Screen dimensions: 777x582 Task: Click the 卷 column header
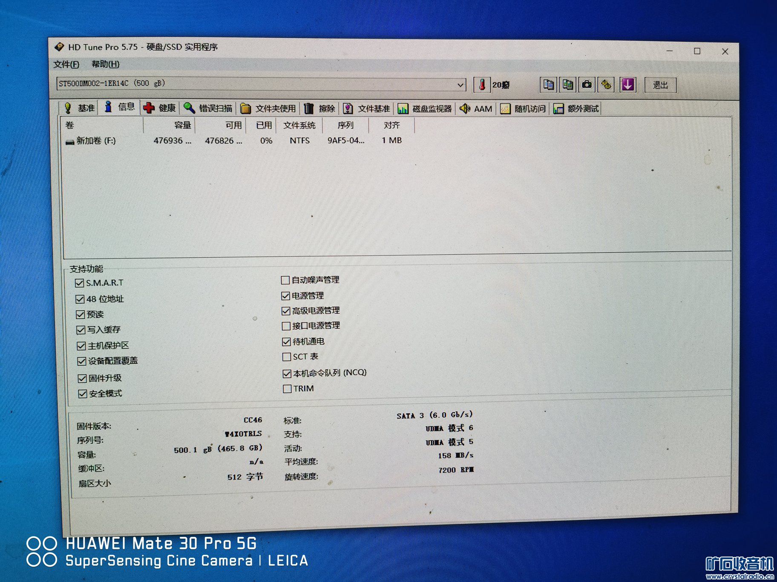tap(103, 125)
